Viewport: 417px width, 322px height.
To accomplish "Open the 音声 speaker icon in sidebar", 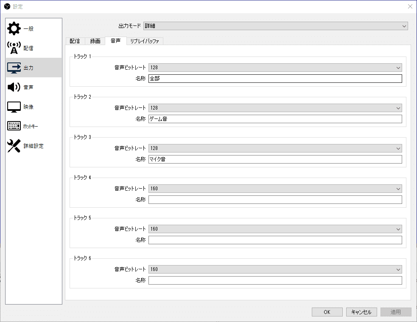I will click(x=14, y=87).
